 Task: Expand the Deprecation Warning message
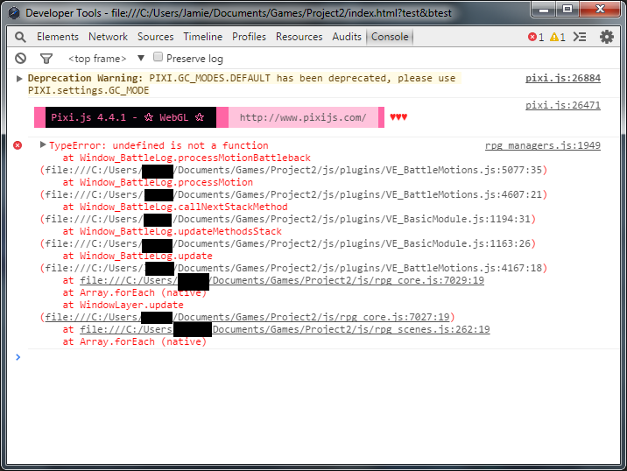click(x=18, y=79)
